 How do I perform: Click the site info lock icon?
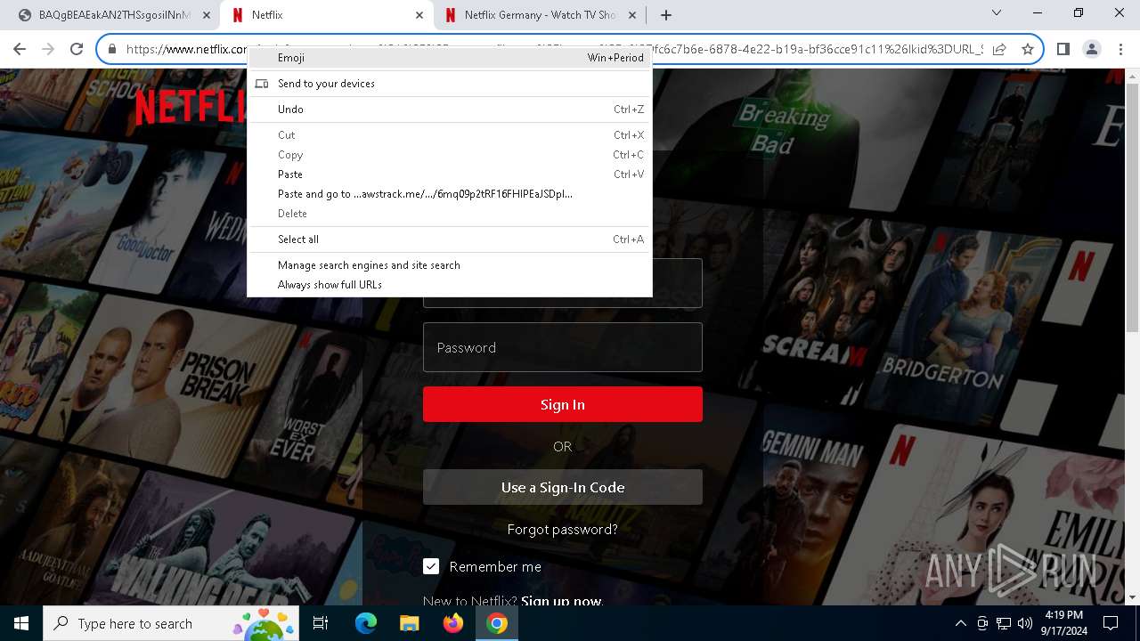112,50
